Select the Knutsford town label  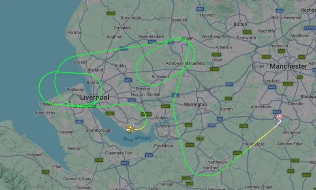(x=255, y=144)
